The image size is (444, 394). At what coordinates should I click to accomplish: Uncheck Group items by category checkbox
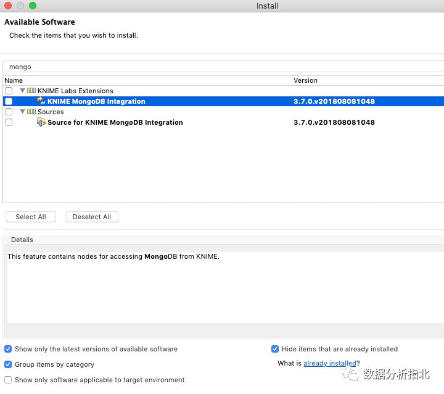click(8, 364)
